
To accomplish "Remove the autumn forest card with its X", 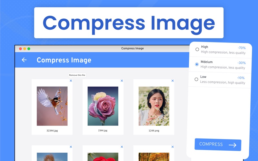I will point(173,147).
